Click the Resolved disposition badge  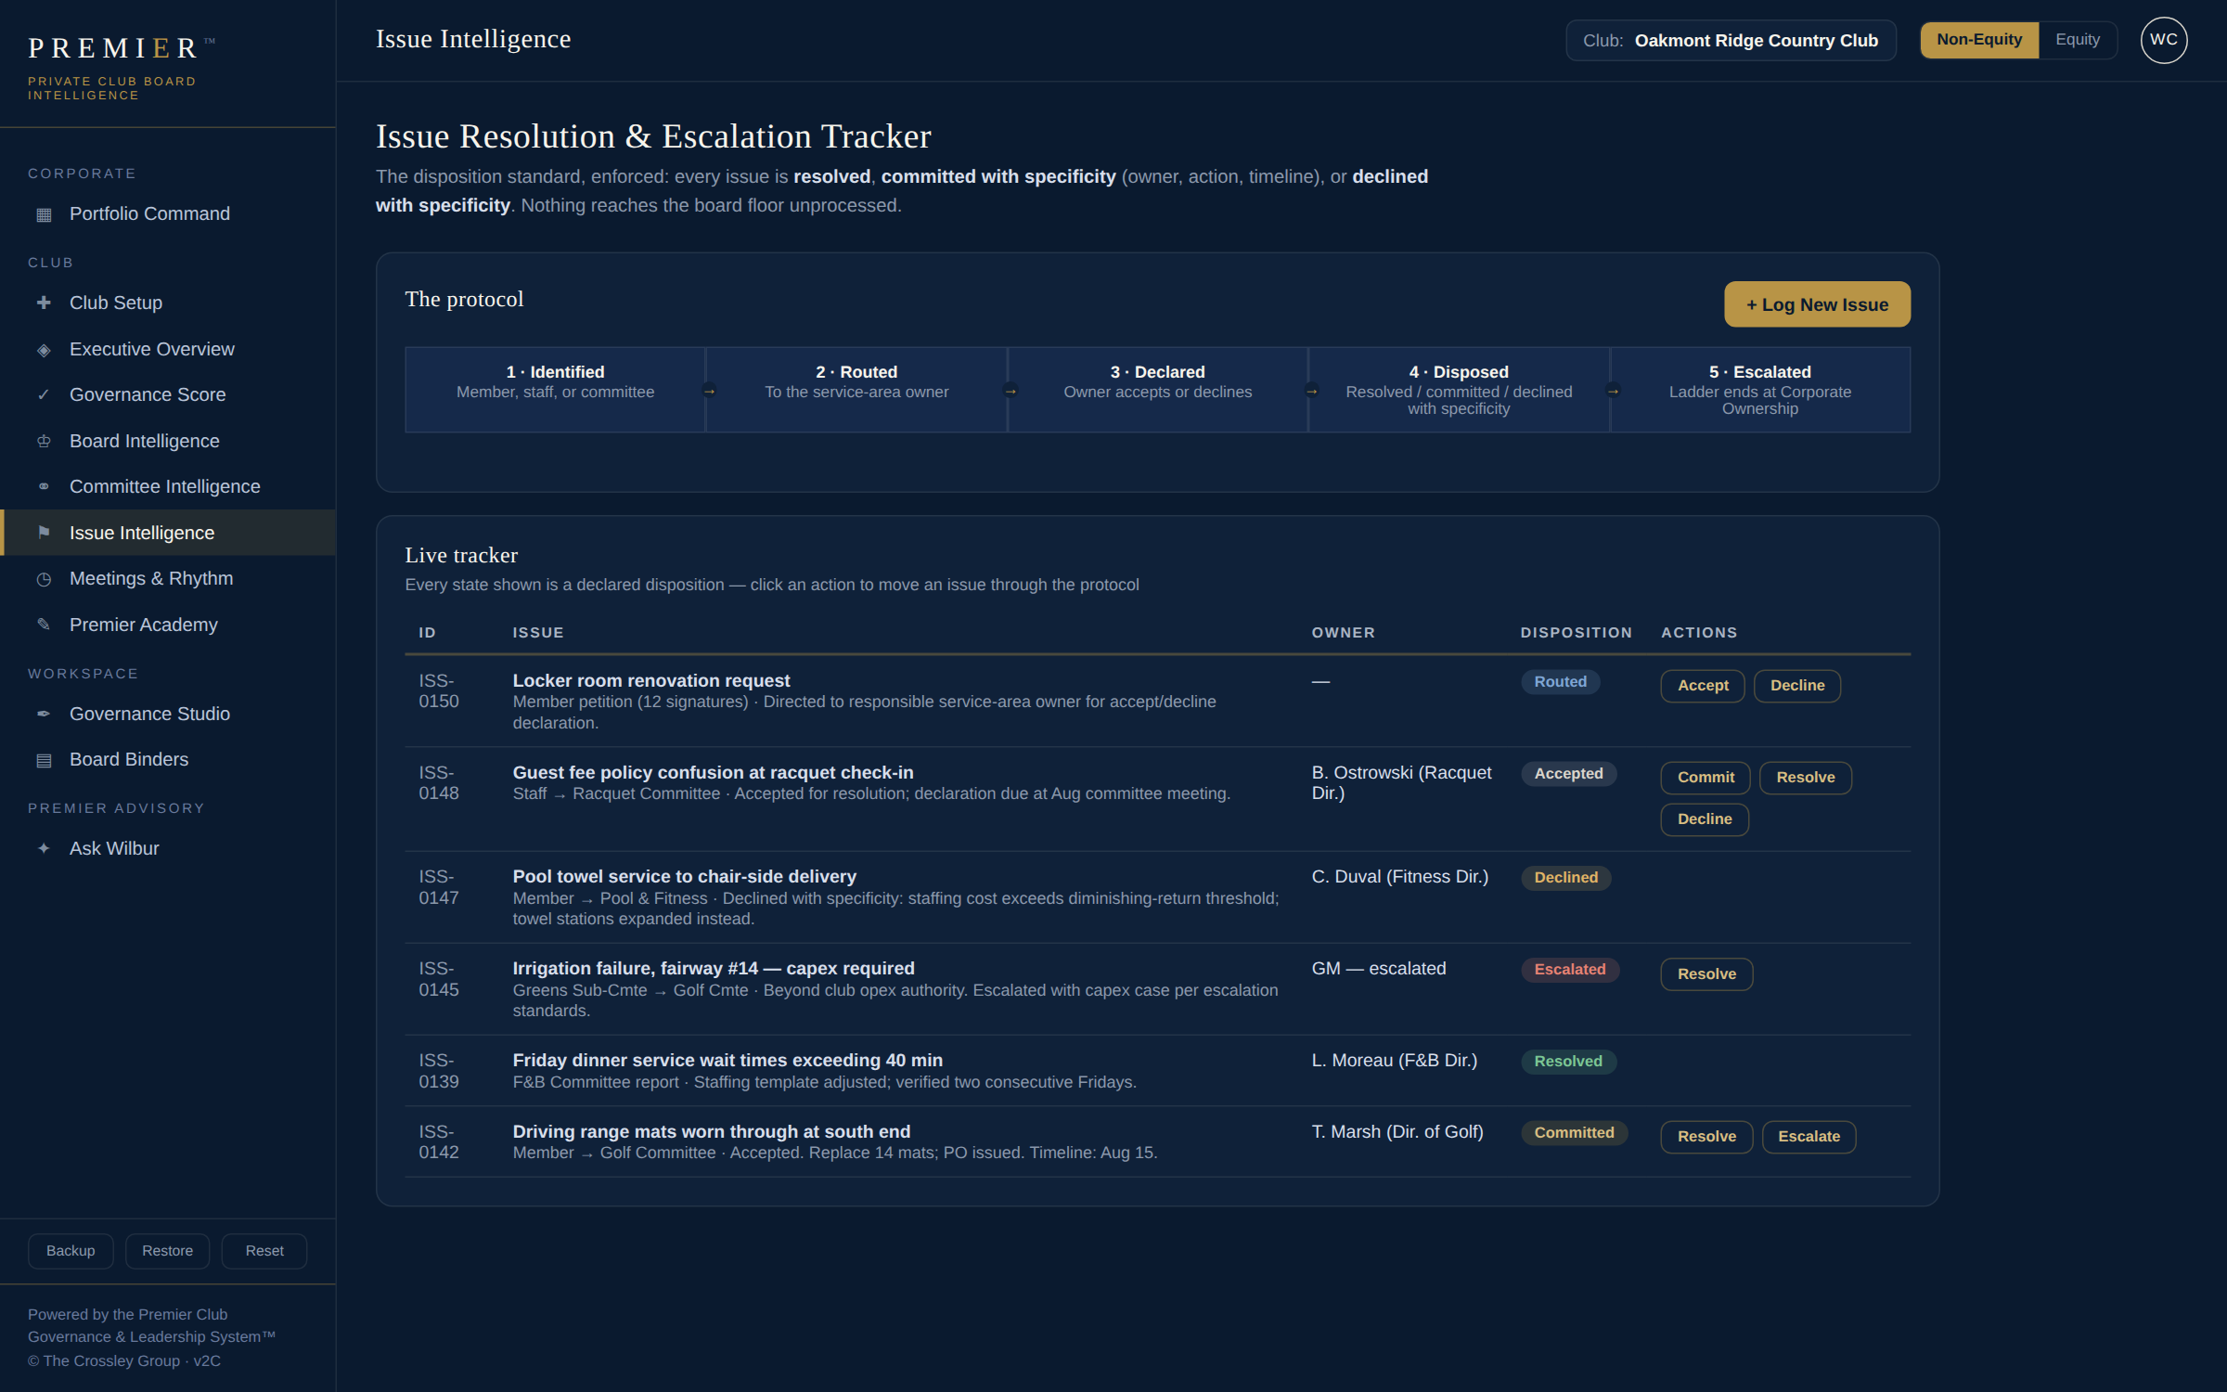1568,1062
